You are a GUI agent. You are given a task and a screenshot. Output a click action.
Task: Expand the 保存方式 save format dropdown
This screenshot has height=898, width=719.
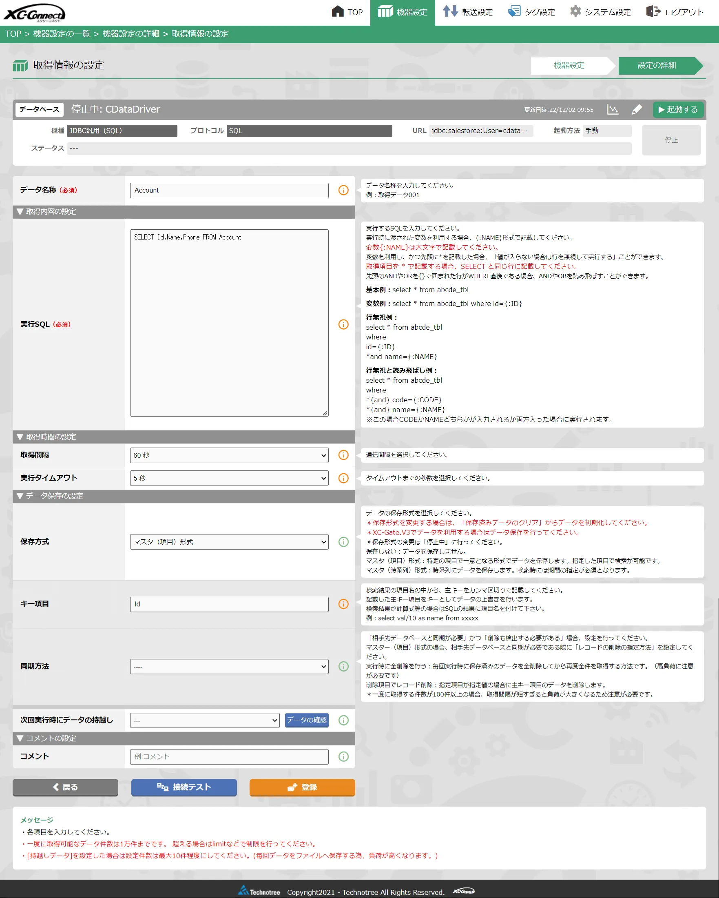pos(229,542)
